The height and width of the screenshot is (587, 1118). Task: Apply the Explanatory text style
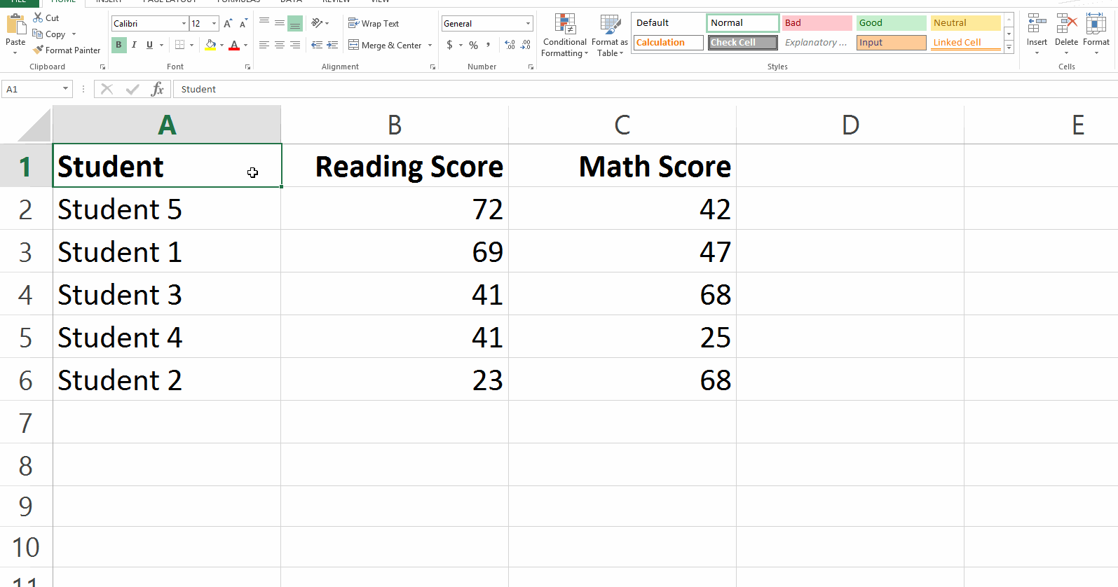click(817, 43)
